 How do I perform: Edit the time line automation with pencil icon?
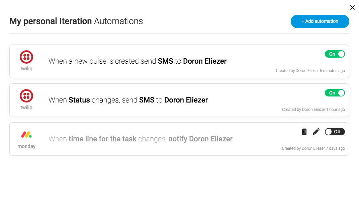(316, 132)
